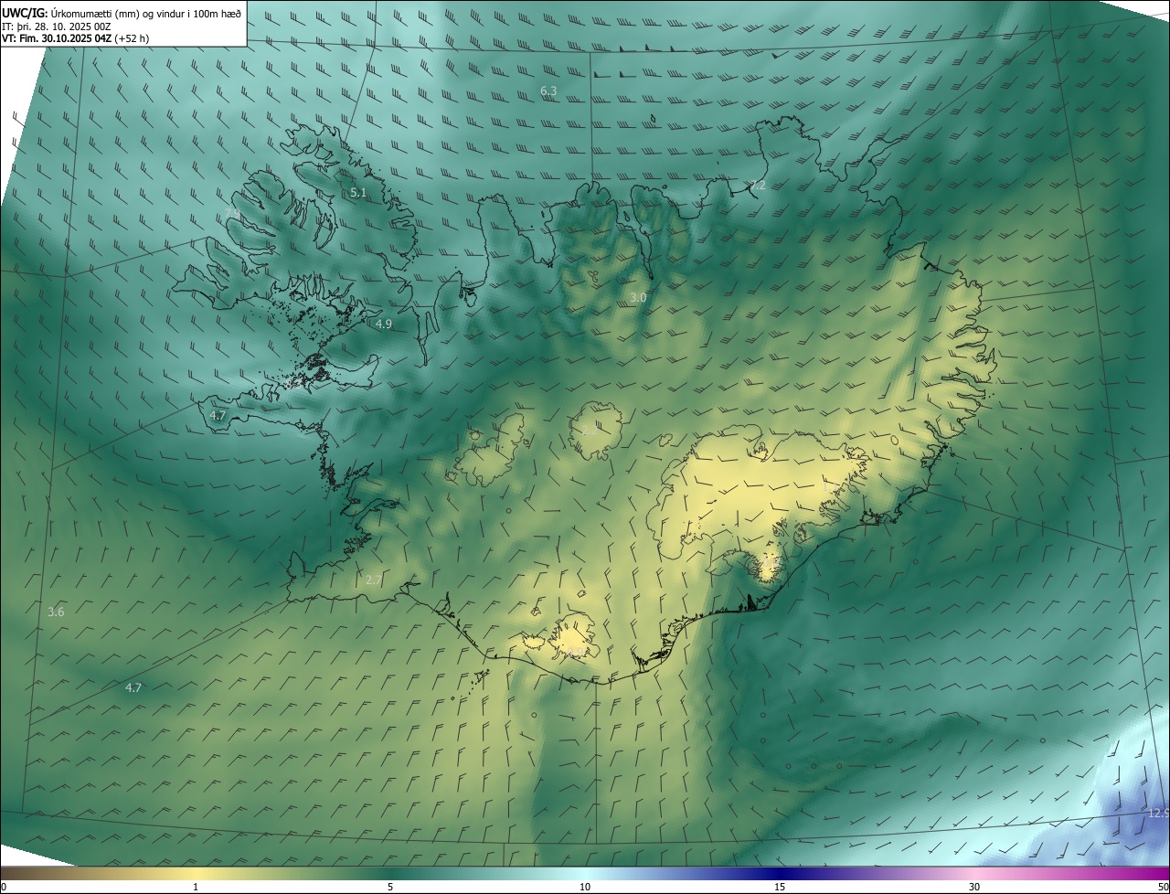Click the 2.2 value on the Hofsjökull glacier
The width and height of the screenshot is (1170, 894).
(590, 429)
